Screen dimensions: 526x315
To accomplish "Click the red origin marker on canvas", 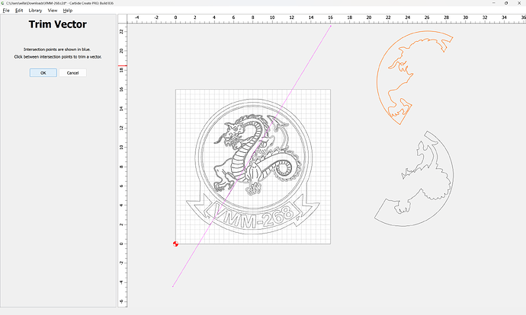I will click(x=175, y=243).
